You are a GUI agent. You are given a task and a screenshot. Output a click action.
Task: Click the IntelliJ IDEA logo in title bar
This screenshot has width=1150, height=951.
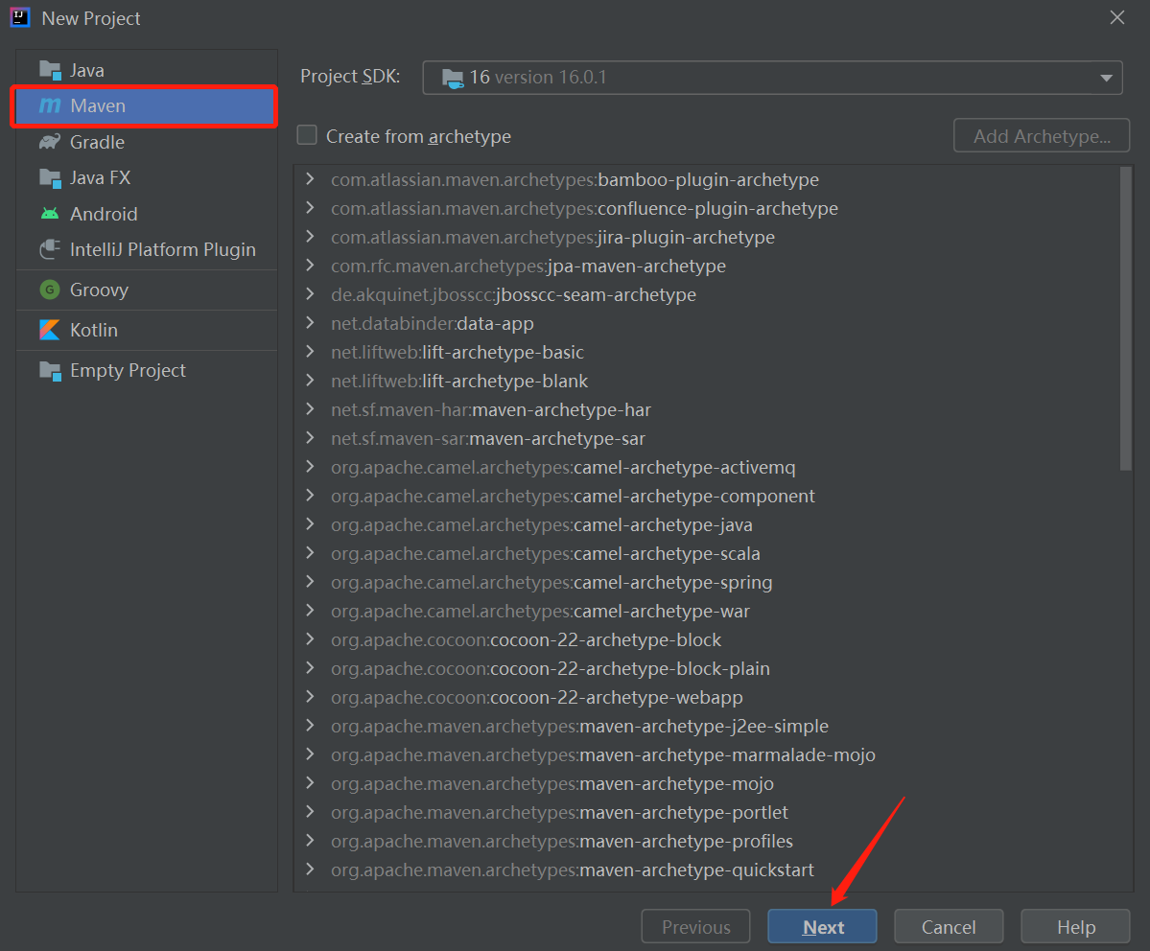click(x=20, y=17)
